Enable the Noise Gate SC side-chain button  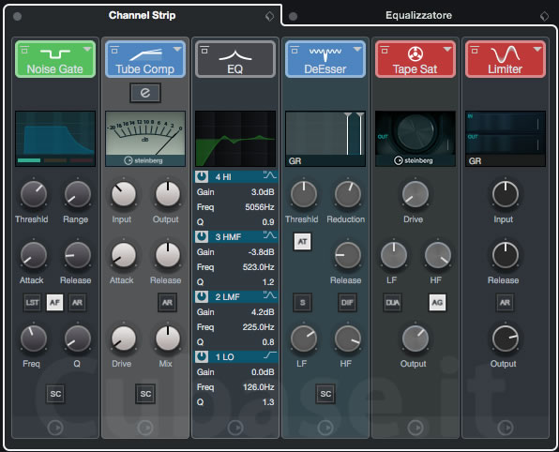[x=55, y=394]
